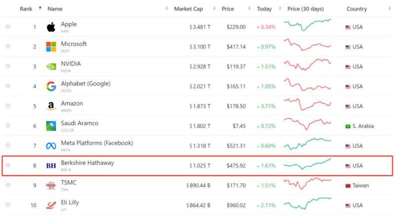Screen dimensions: 395x215
Task: Open the TSMC company name link
Action: 69,182
